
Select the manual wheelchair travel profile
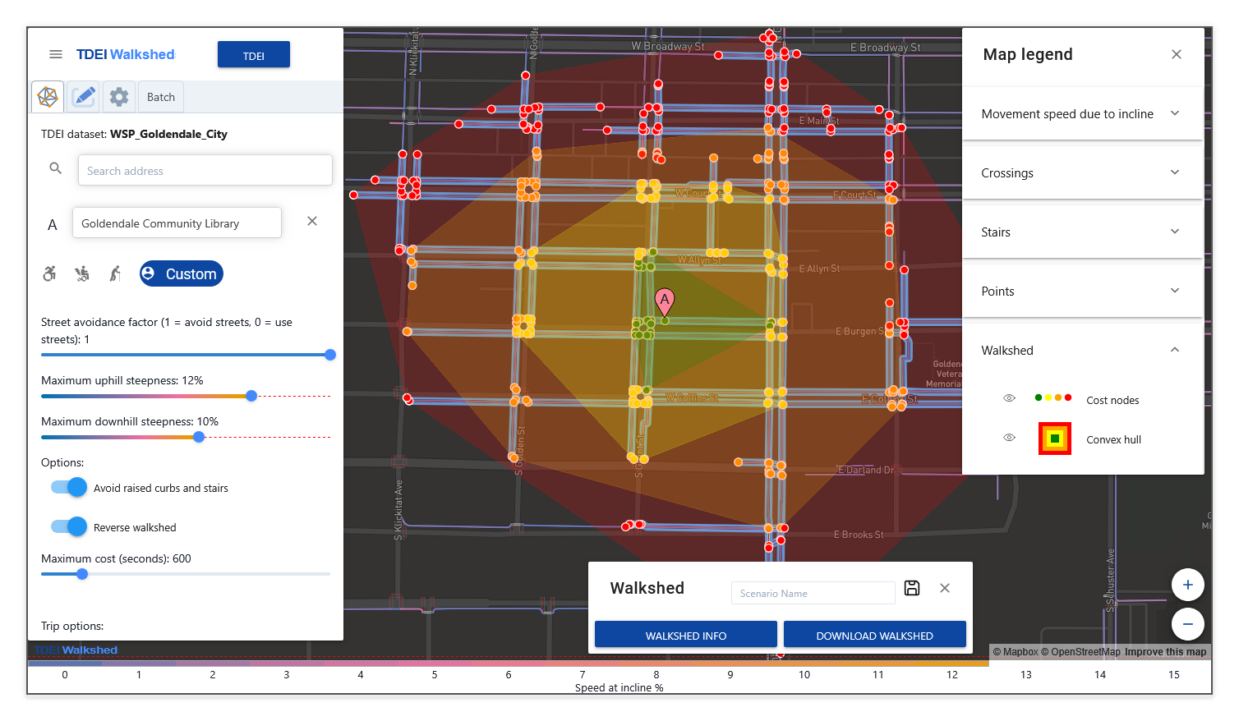pos(48,273)
